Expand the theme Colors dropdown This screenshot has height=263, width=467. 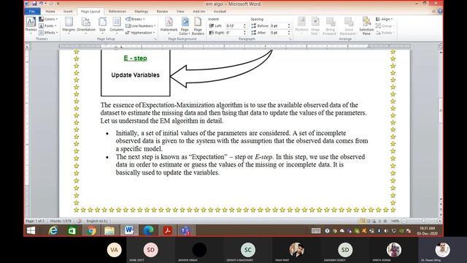tap(48, 19)
